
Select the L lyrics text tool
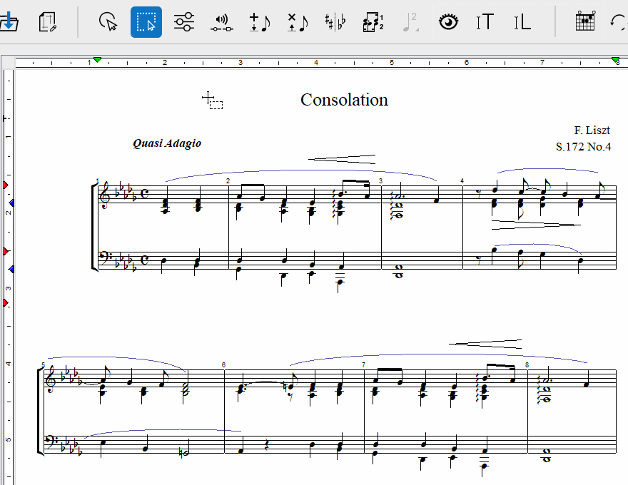click(x=522, y=22)
